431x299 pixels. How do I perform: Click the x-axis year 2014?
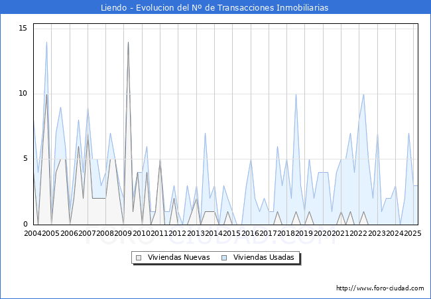point(214,233)
